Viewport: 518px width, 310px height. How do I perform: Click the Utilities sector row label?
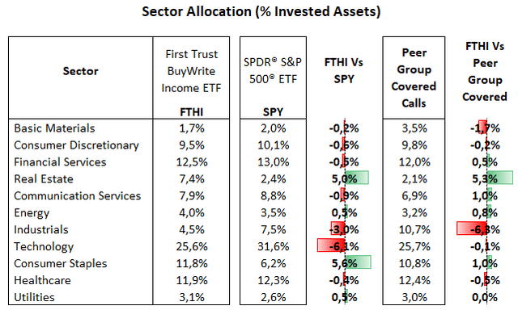[34, 297]
